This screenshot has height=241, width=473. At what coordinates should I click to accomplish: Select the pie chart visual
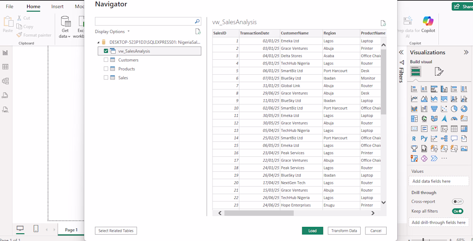click(x=454, y=109)
